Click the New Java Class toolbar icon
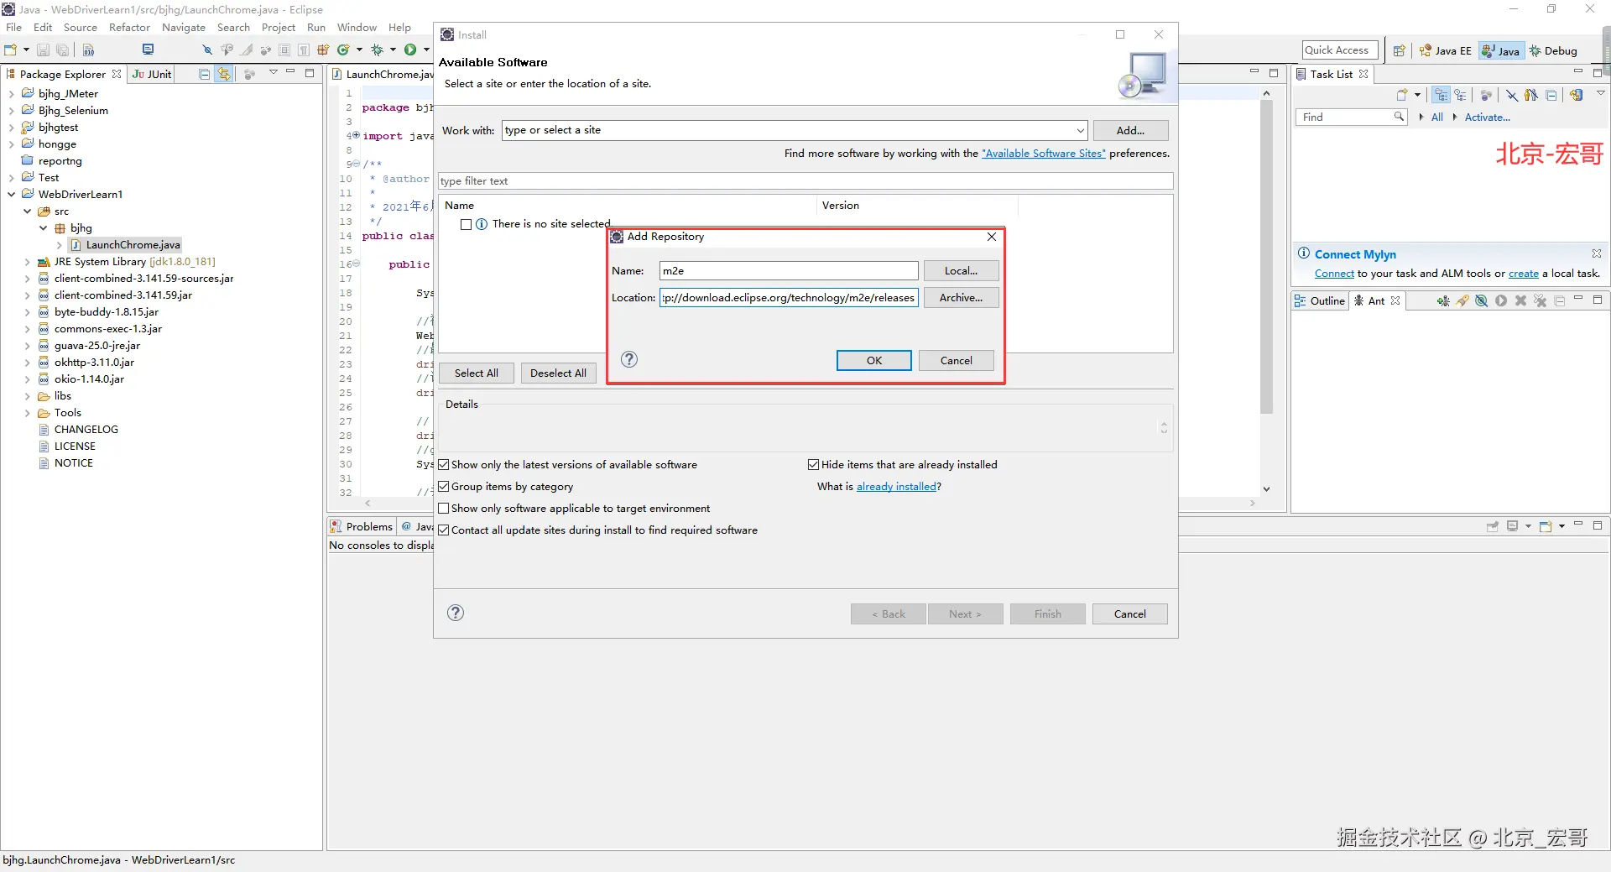1611x872 pixels. 343,50
